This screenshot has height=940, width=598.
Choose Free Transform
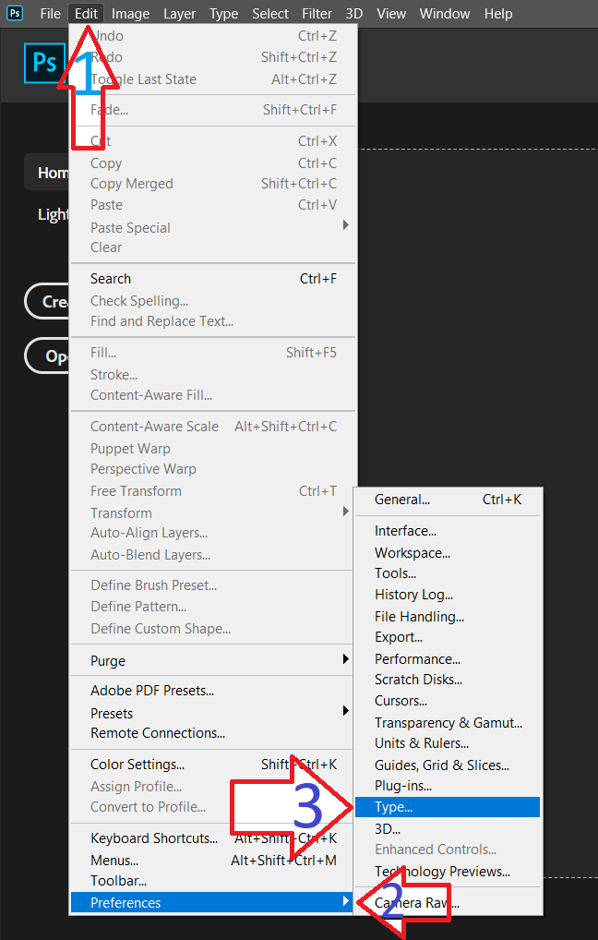[213, 491]
